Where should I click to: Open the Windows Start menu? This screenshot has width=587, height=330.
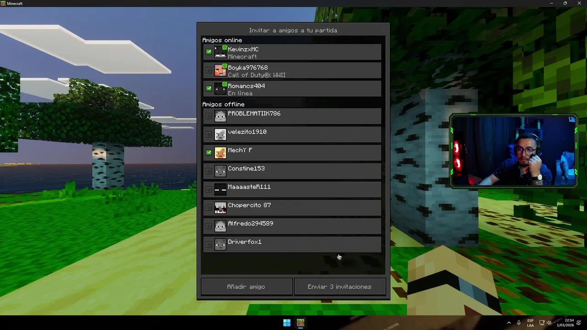click(x=287, y=323)
